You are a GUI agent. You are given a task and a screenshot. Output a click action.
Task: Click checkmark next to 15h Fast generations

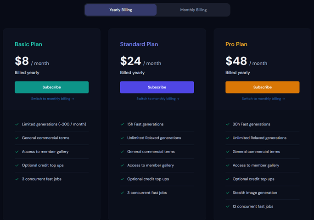point(122,124)
